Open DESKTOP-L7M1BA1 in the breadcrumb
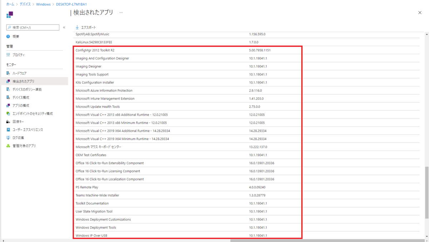The image size is (429, 242). 71,4
